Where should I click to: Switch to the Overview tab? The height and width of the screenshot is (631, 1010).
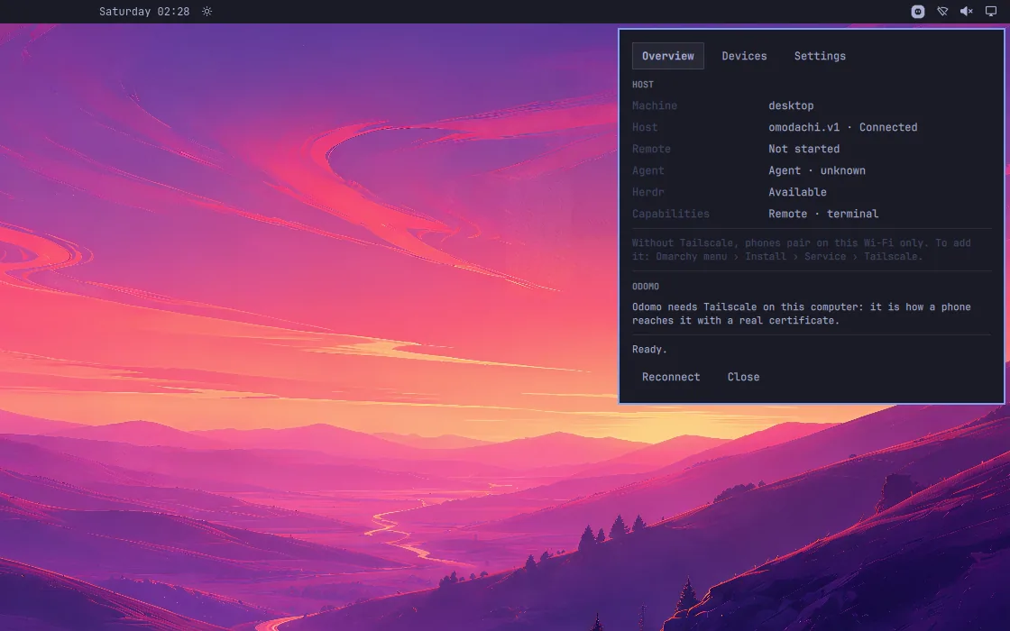coord(668,56)
